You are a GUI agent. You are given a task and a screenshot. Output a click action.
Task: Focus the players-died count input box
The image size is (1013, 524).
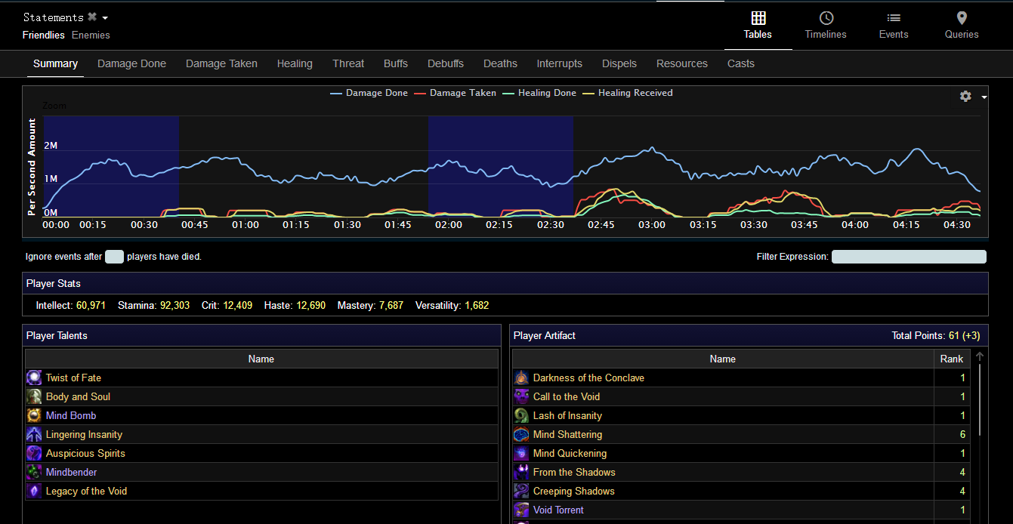114,257
